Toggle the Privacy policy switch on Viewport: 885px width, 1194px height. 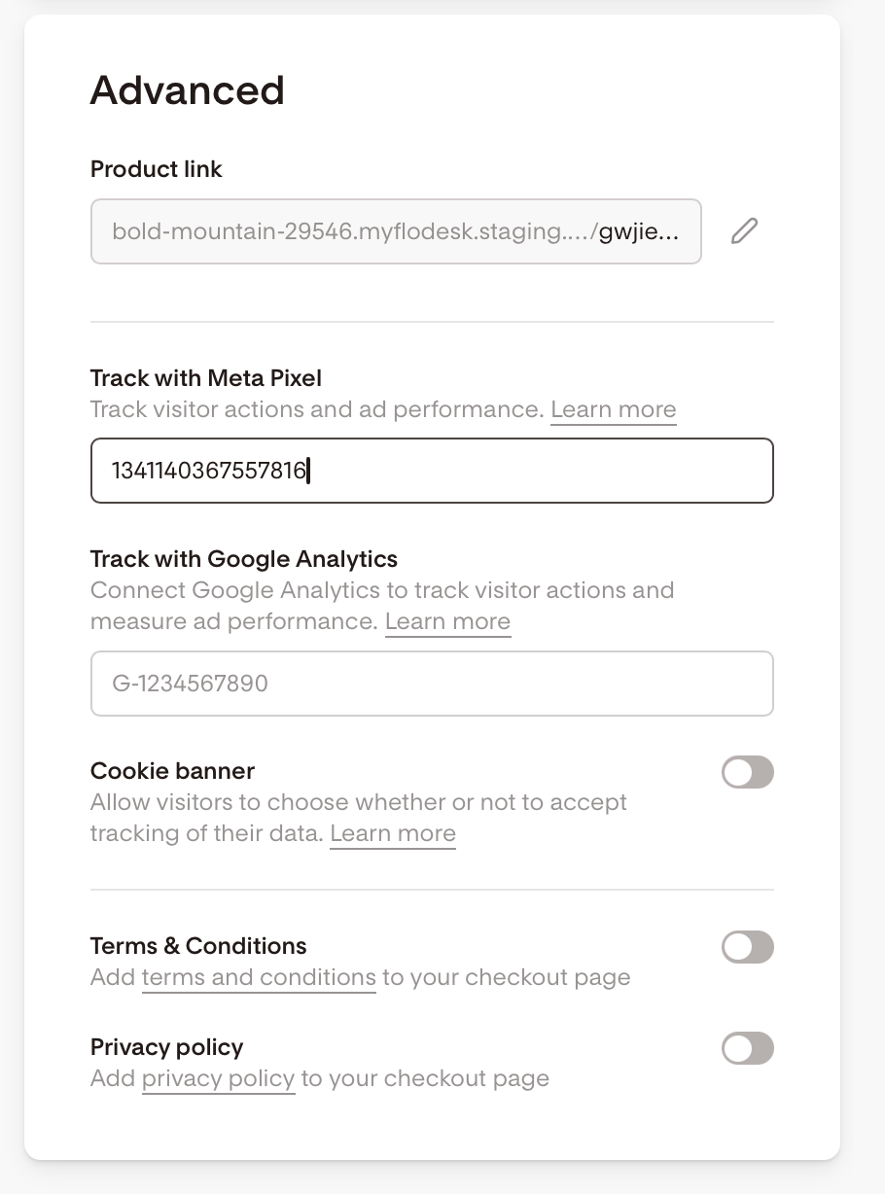click(748, 1048)
